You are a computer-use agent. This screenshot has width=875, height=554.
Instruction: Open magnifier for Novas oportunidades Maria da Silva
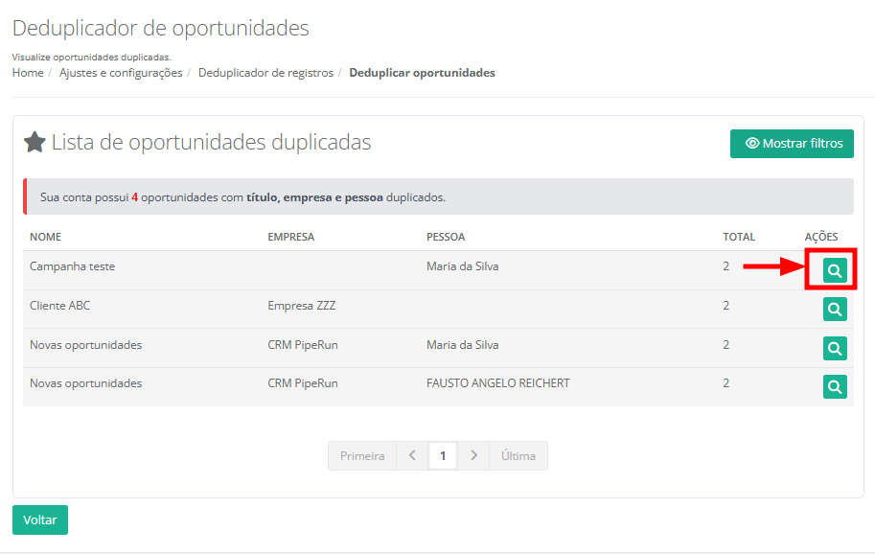[835, 348]
